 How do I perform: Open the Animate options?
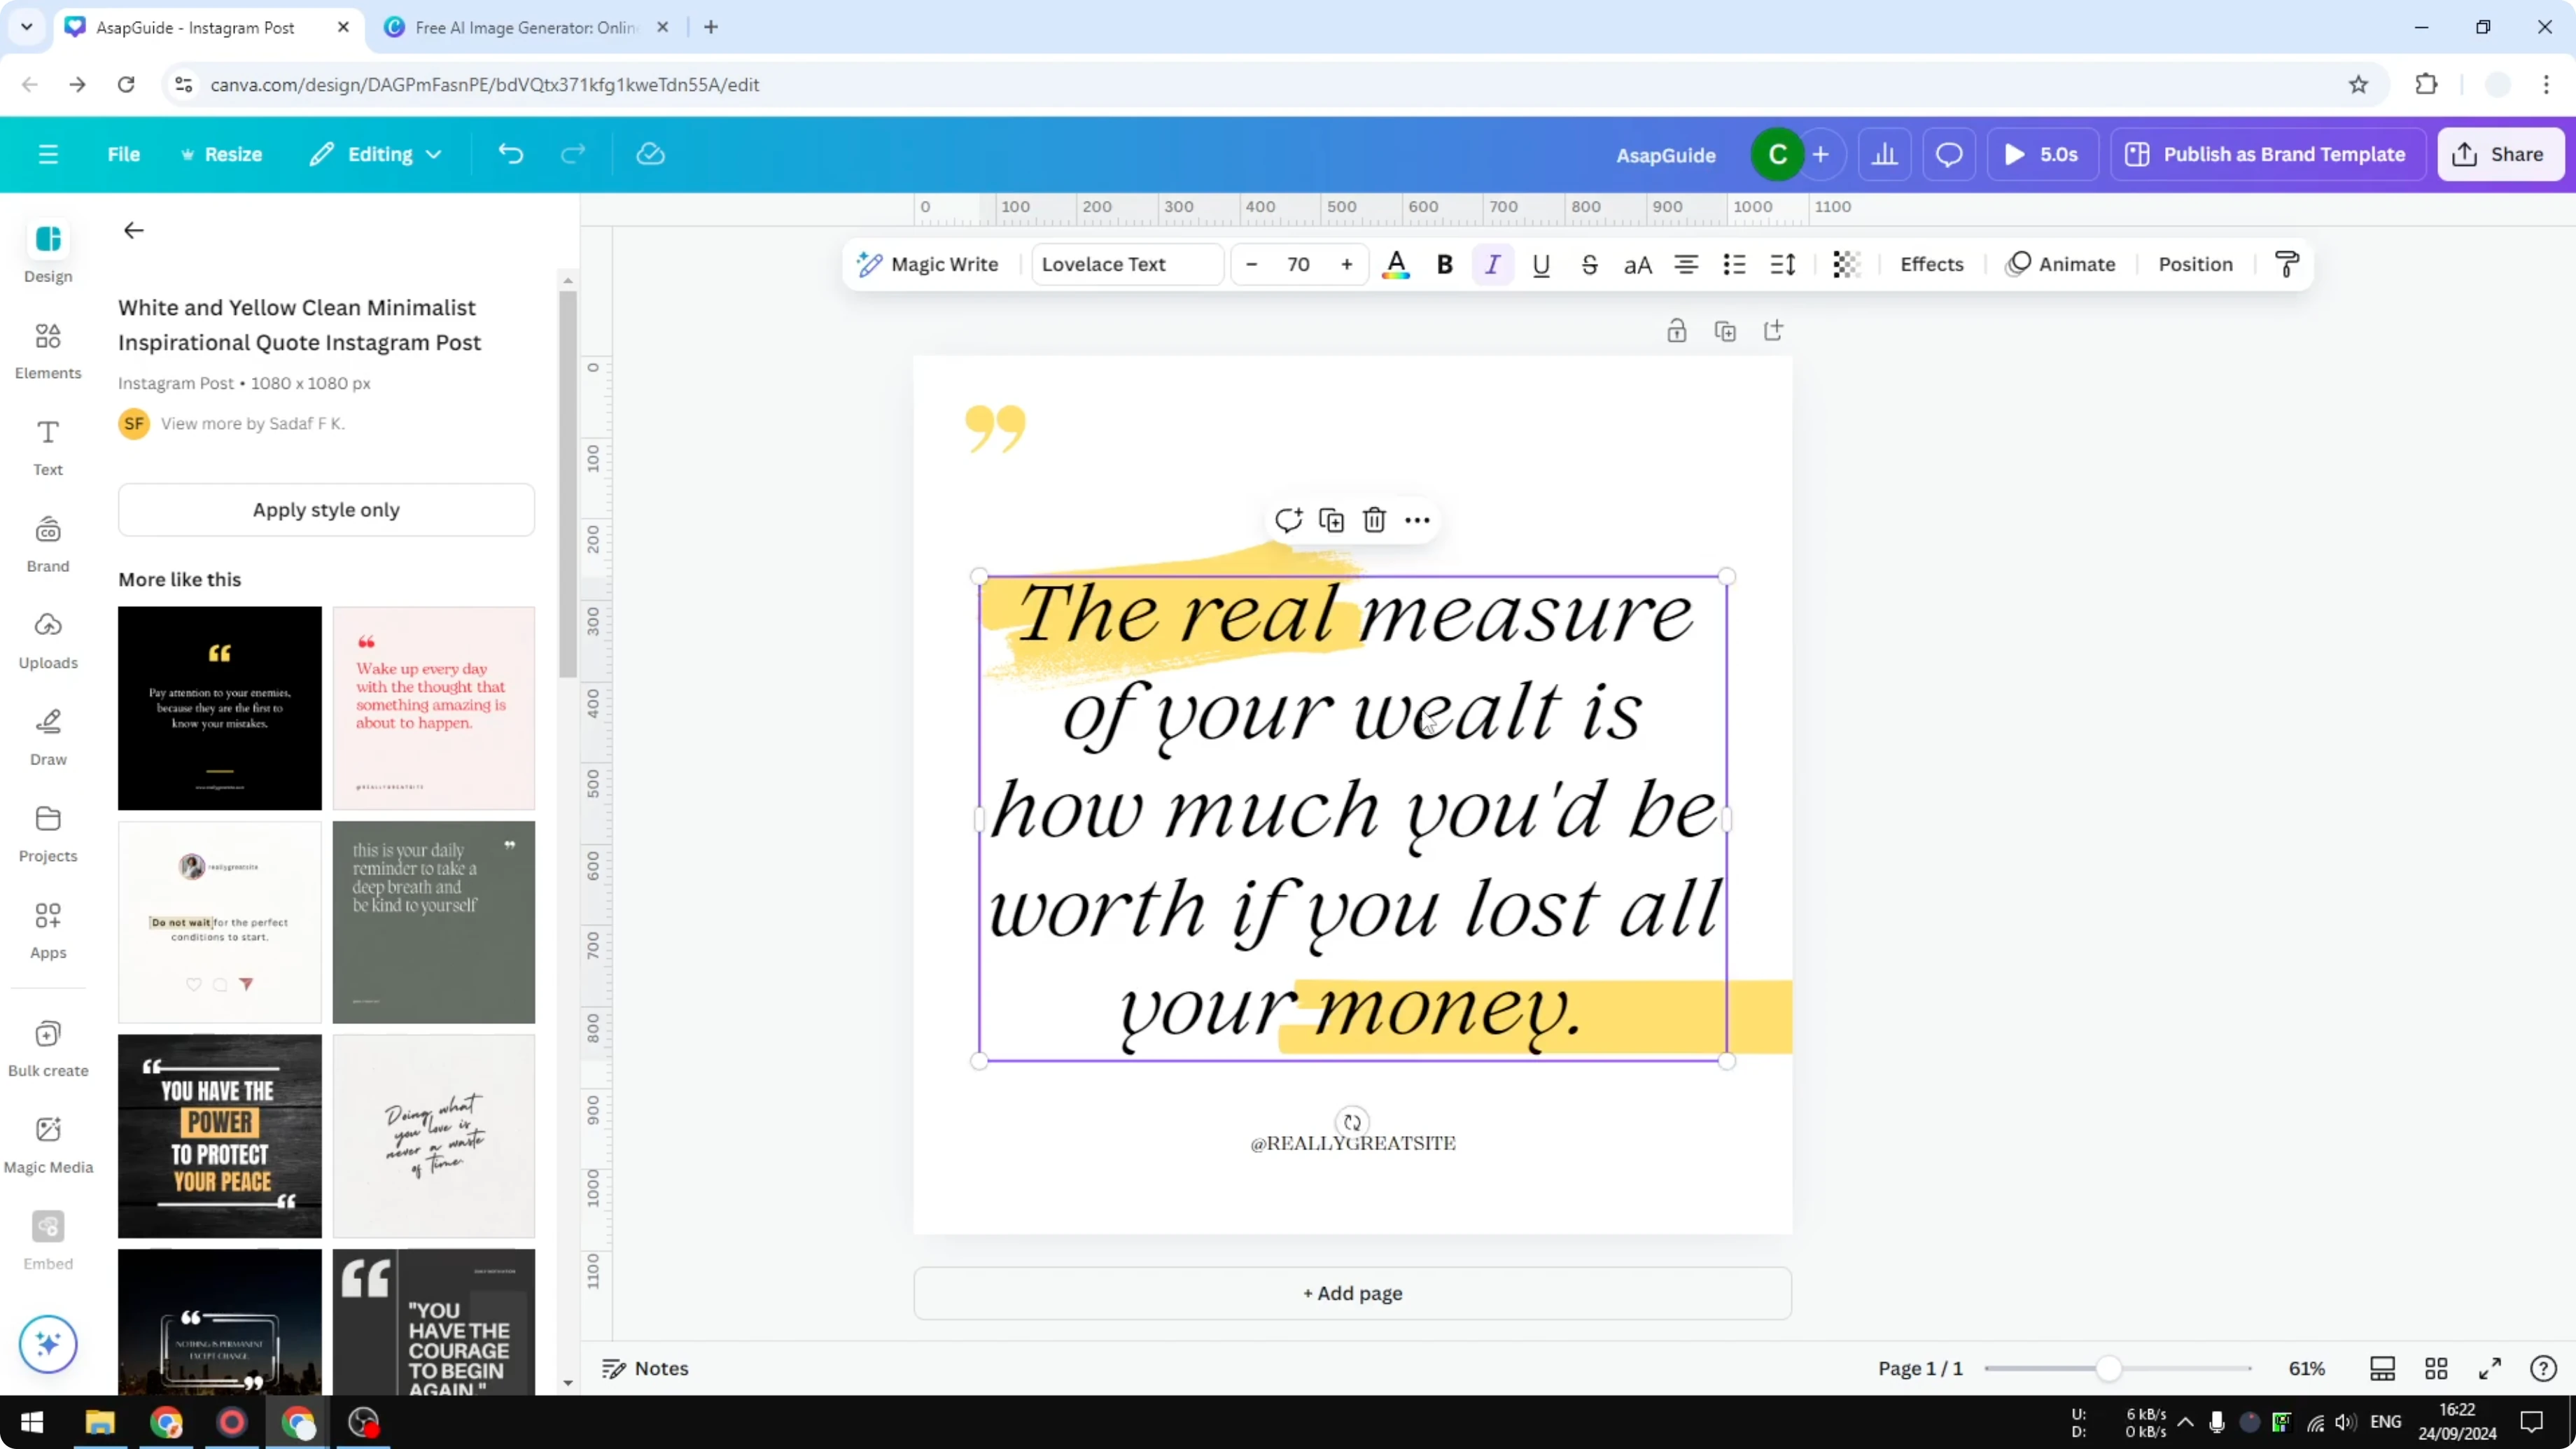coord(2061,265)
